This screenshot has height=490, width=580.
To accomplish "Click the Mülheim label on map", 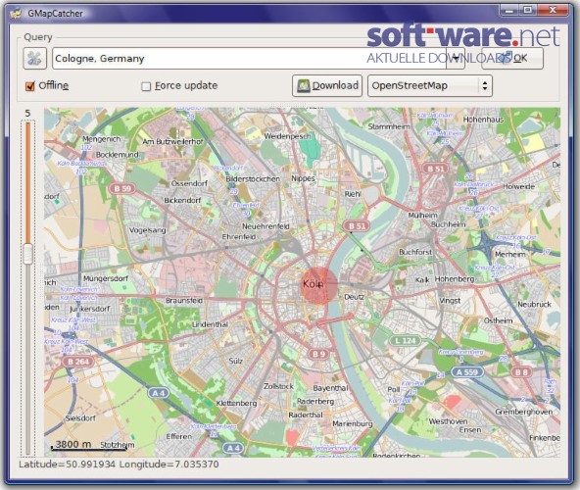I will [422, 216].
